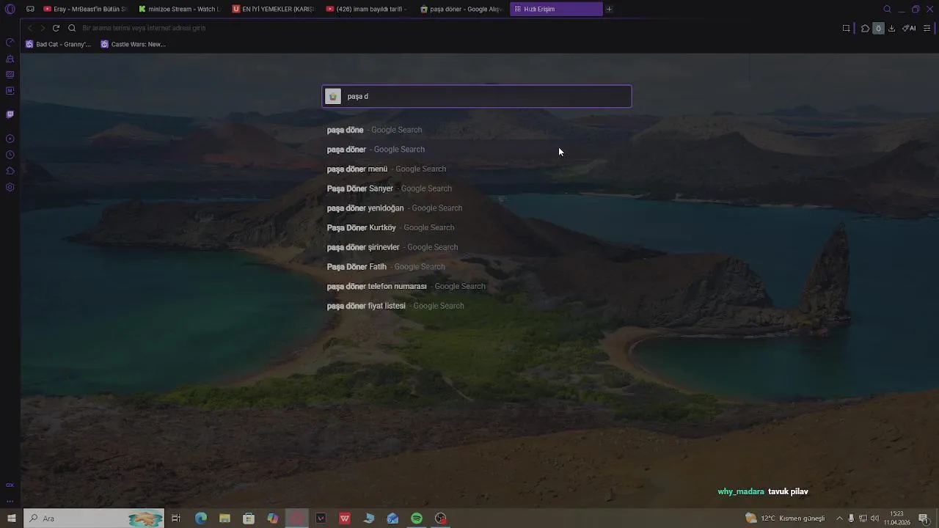939x528 pixels.
Task: Click the Opera GX taskbar icon
Action: [x=296, y=518]
